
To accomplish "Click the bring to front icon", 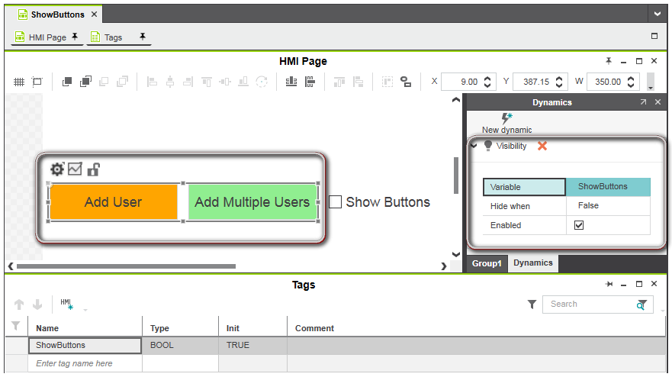I will (x=67, y=82).
